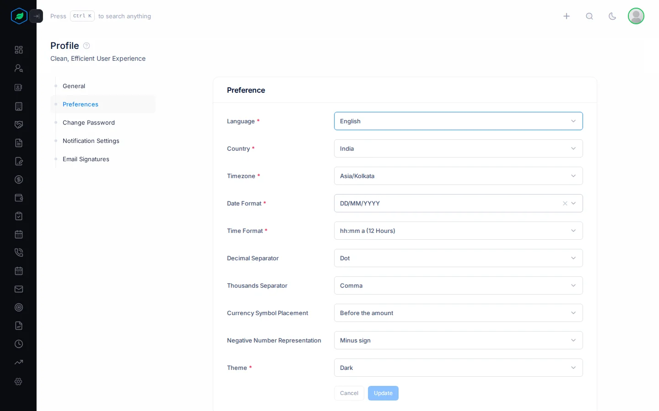Open the clipboard checkmark tasks icon
This screenshot has width=659, height=411.
[19, 216]
